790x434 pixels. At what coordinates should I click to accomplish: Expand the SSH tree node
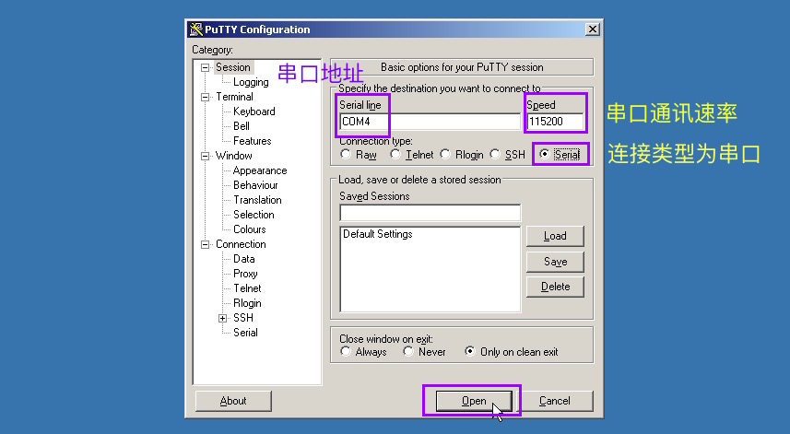pyautogui.click(x=223, y=318)
